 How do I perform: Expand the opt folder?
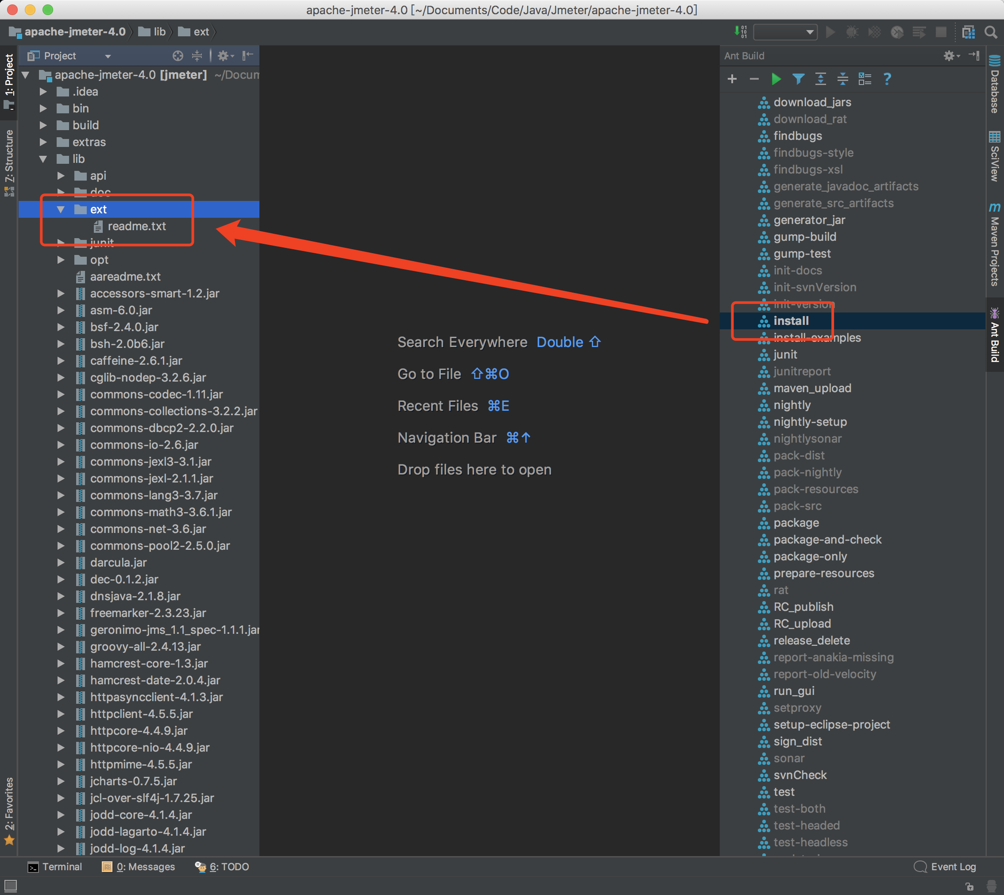tap(61, 260)
